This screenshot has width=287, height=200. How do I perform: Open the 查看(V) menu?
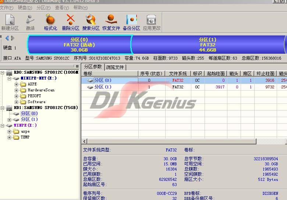click(62, 8)
